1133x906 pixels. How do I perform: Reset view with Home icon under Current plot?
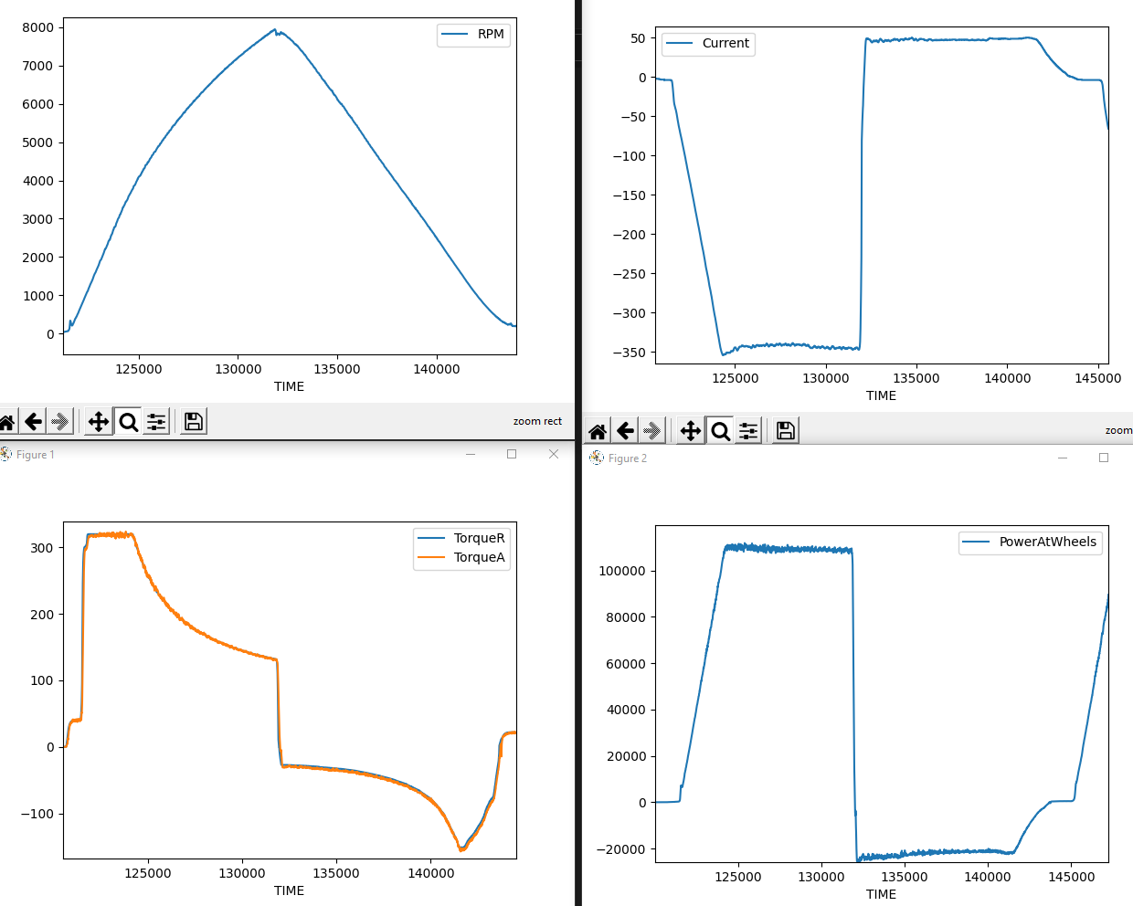point(598,431)
